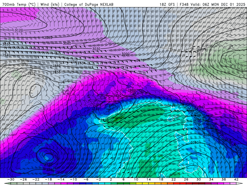The image size is (247, 185).
Task: Click the 18 colorbar tick label
Action: [x=161, y=179]
